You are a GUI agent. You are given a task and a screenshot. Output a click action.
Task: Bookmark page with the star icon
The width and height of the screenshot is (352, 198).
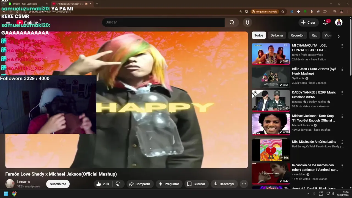[x=283, y=12]
